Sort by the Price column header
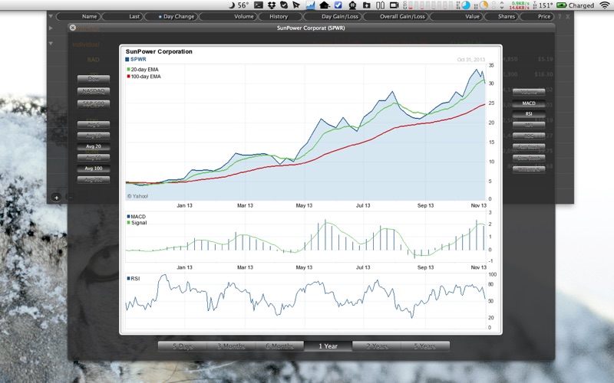This screenshot has width=614, height=383. click(x=537, y=16)
